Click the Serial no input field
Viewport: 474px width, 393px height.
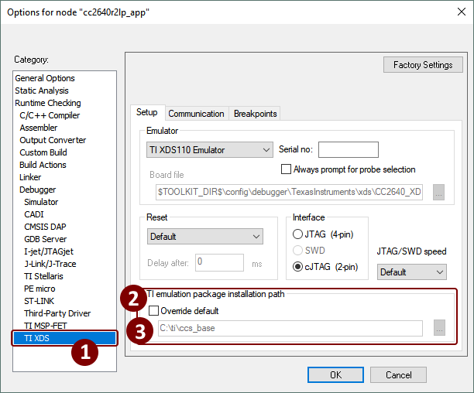348,149
